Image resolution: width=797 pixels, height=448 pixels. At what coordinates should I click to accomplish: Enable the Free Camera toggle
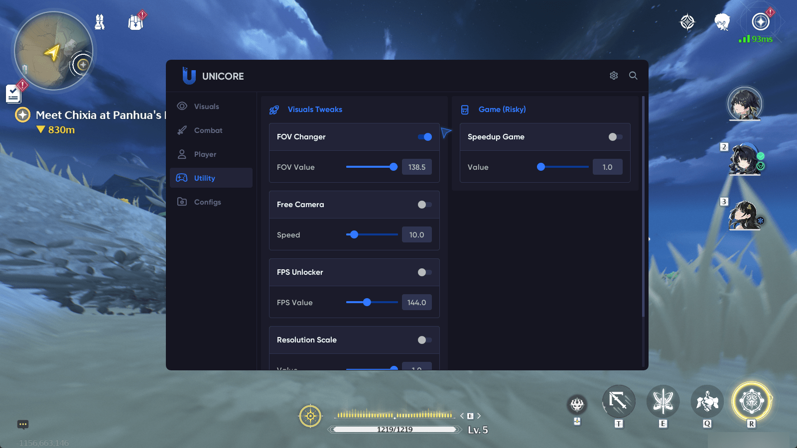(x=424, y=205)
